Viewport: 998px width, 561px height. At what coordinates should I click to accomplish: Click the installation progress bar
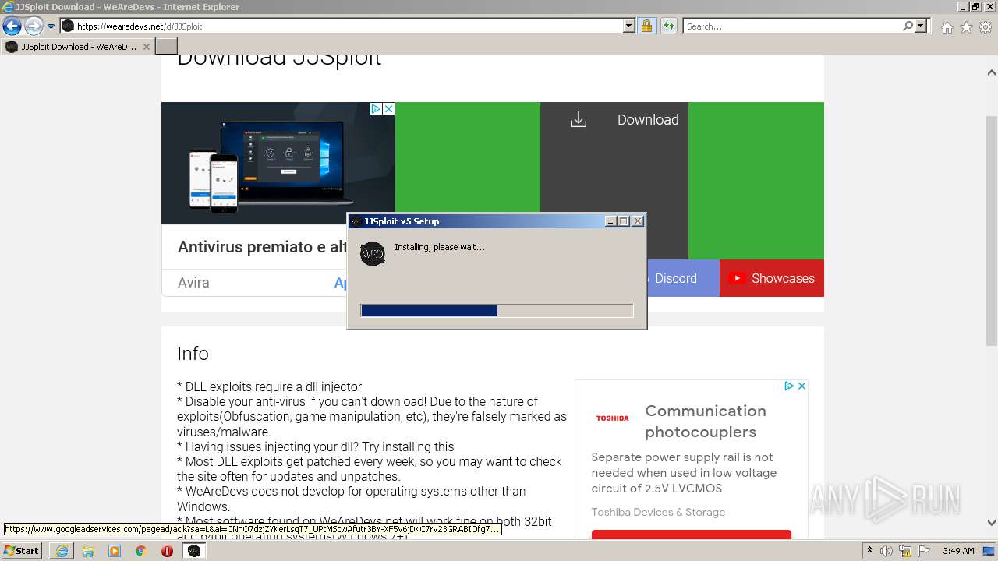coord(497,311)
